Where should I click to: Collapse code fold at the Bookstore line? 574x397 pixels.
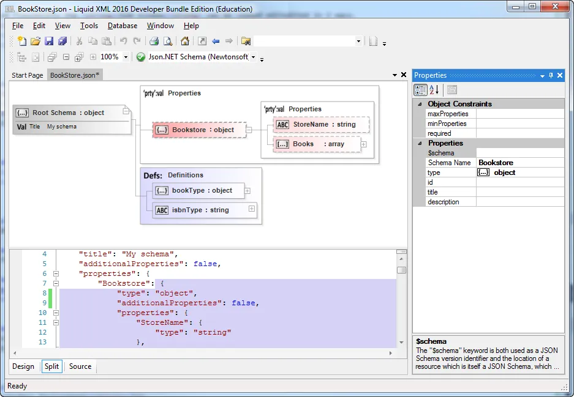pos(56,284)
